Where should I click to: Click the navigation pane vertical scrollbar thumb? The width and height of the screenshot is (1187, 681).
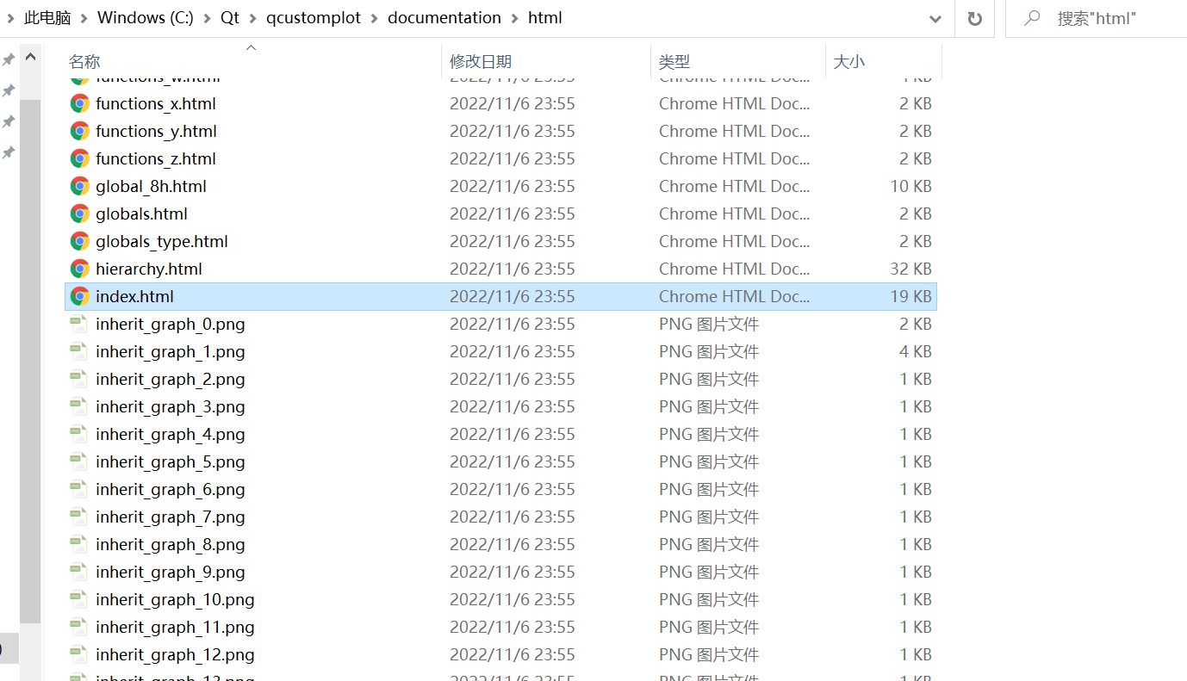(x=30, y=361)
